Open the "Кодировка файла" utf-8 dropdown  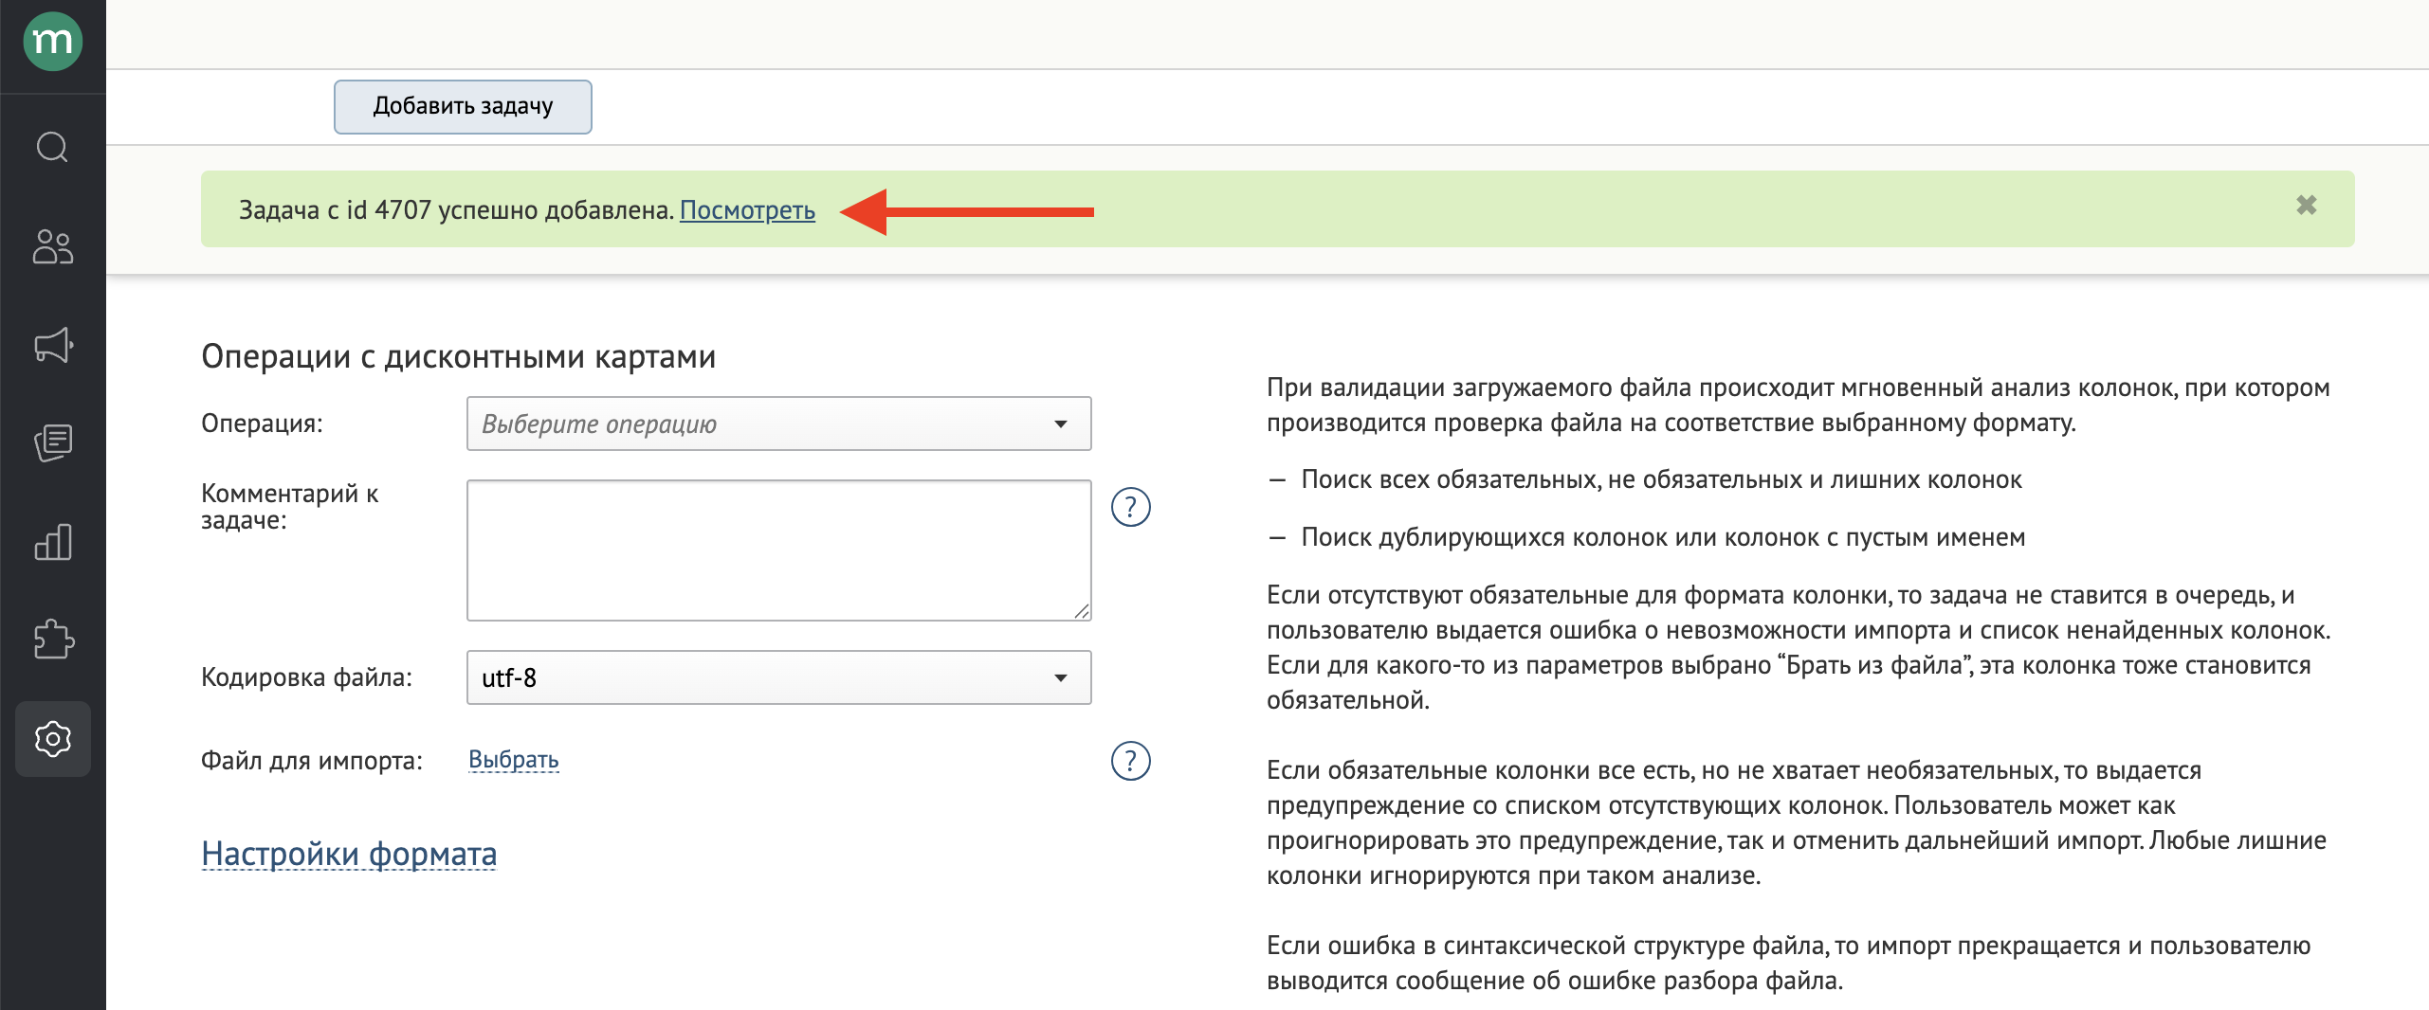(x=777, y=677)
